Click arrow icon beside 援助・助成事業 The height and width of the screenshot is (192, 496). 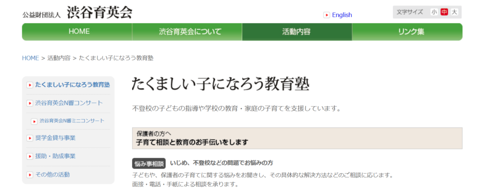click(x=30, y=156)
